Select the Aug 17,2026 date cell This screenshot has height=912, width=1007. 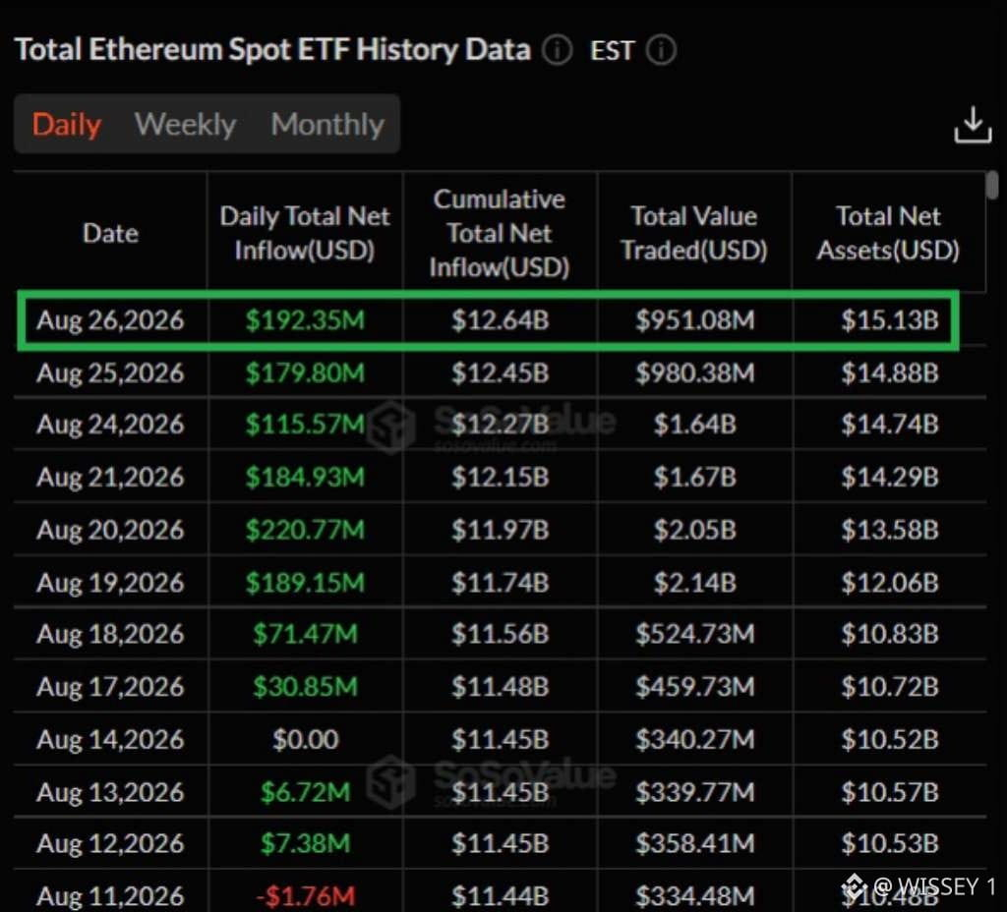pyautogui.click(x=110, y=687)
